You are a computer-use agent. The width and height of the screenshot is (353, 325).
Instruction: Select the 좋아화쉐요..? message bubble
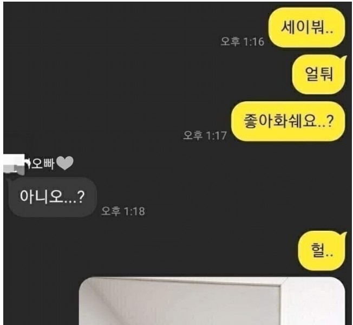(288, 121)
